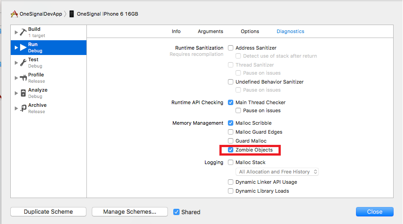Select the Diagnostics tab
Image resolution: width=403 pixels, height=224 pixels.
(291, 31)
